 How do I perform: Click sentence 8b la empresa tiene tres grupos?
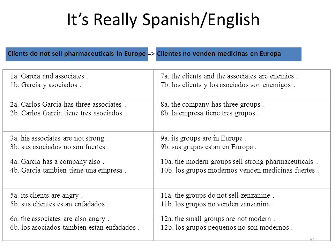(210, 113)
